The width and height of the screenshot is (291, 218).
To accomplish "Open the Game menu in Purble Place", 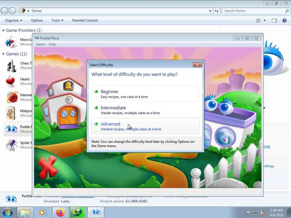I will point(40,44).
